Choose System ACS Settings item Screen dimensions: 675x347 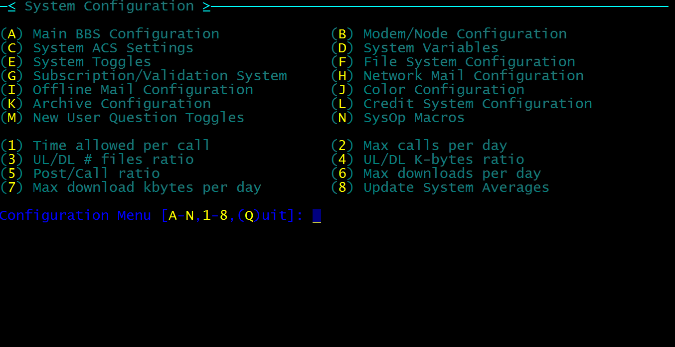[97, 48]
